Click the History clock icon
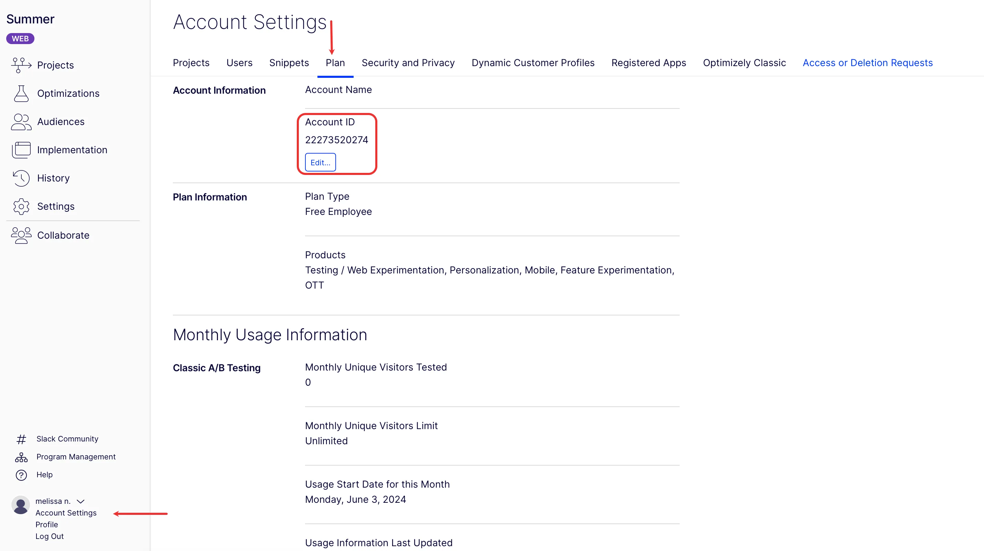This screenshot has width=984, height=551. [21, 178]
